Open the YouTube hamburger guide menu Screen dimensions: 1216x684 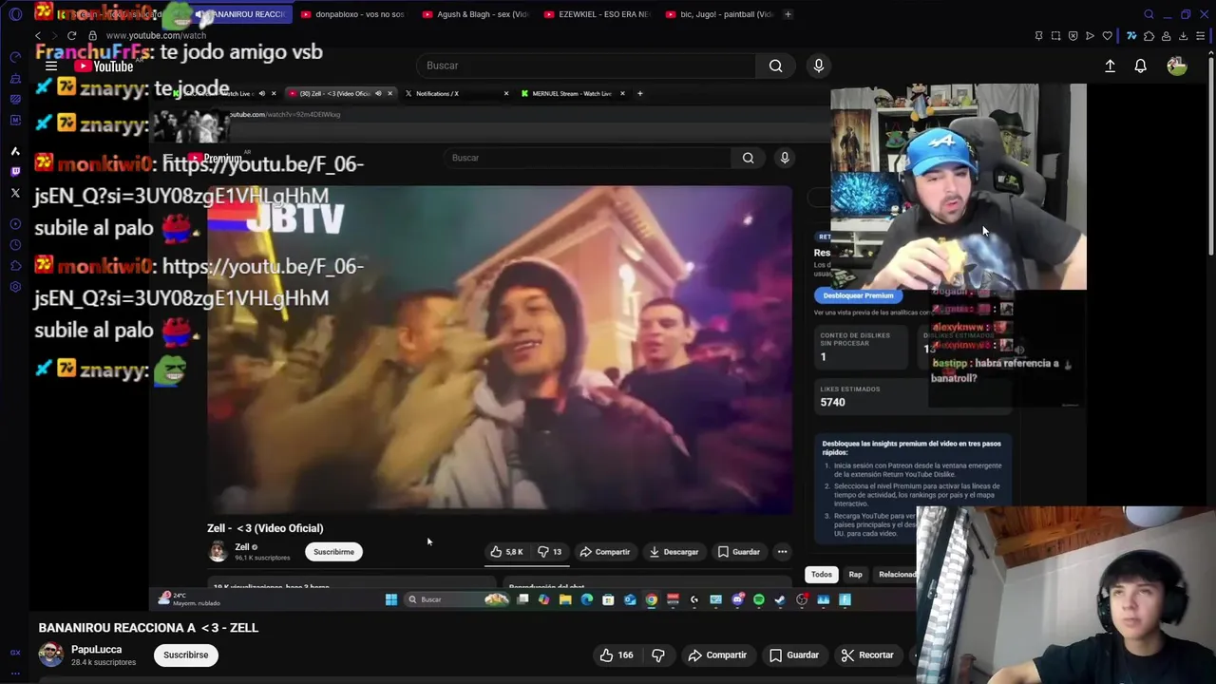coord(51,66)
